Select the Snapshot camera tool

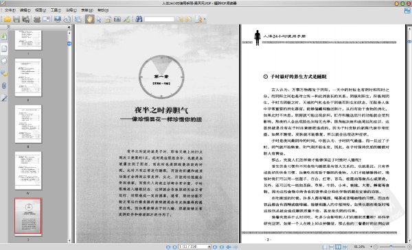click(117, 19)
